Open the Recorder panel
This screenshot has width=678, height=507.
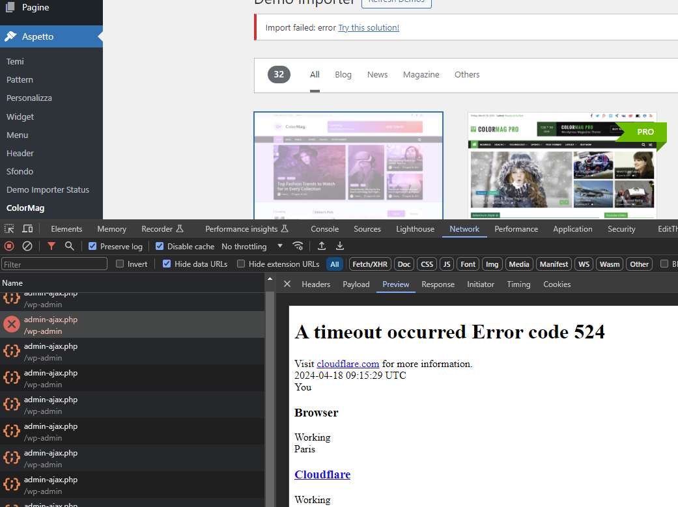click(162, 228)
